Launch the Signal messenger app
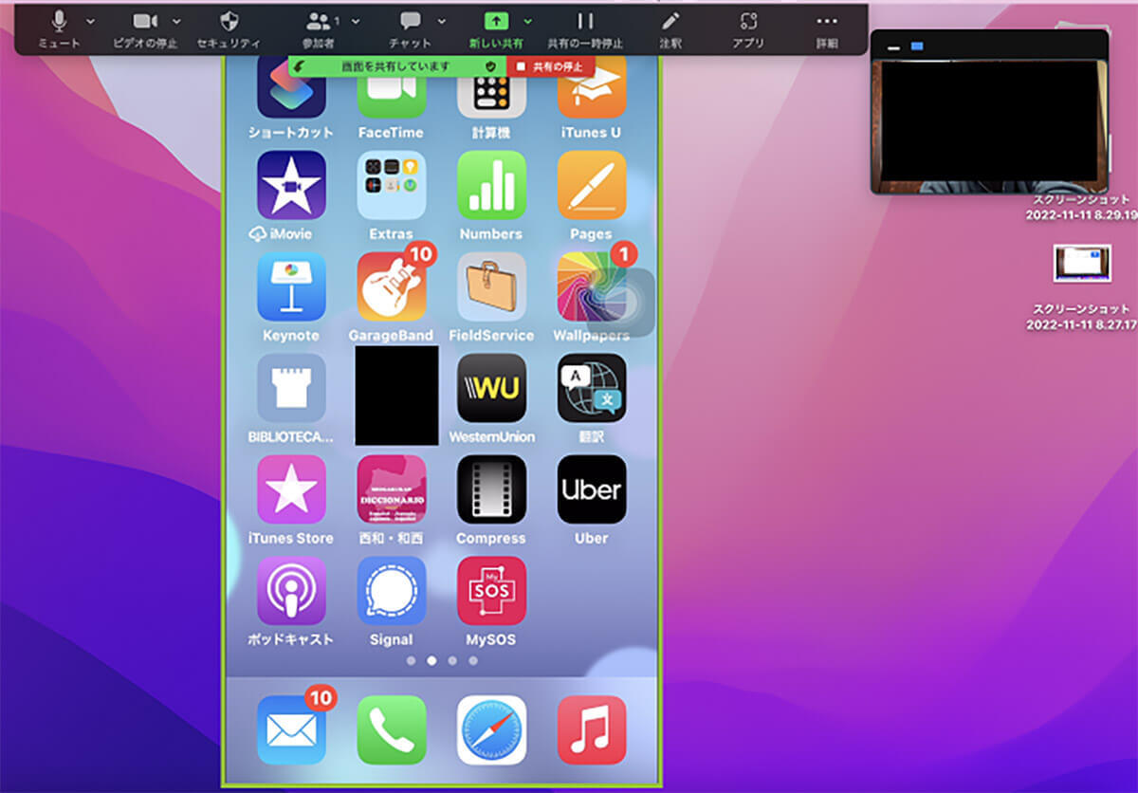This screenshot has width=1138, height=793. click(x=392, y=591)
